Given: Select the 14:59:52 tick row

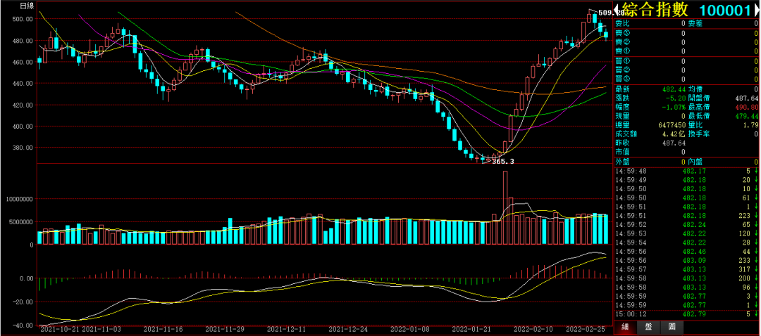Looking at the screenshot, I should (686, 225).
